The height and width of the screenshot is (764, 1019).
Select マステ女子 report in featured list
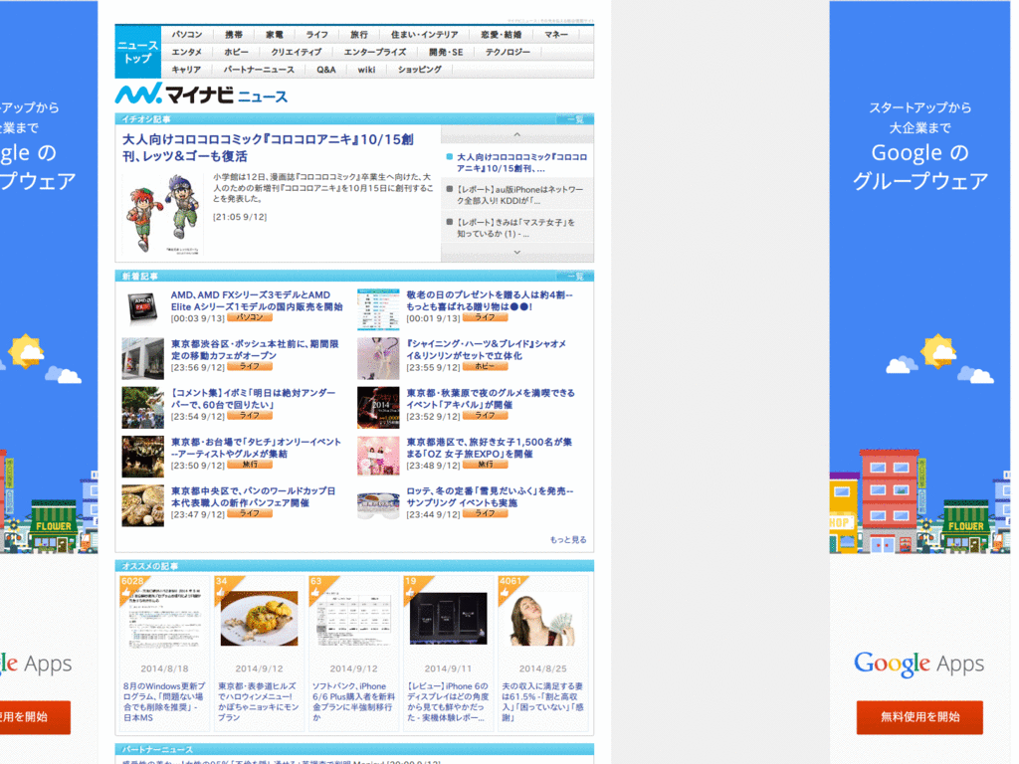(x=515, y=228)
